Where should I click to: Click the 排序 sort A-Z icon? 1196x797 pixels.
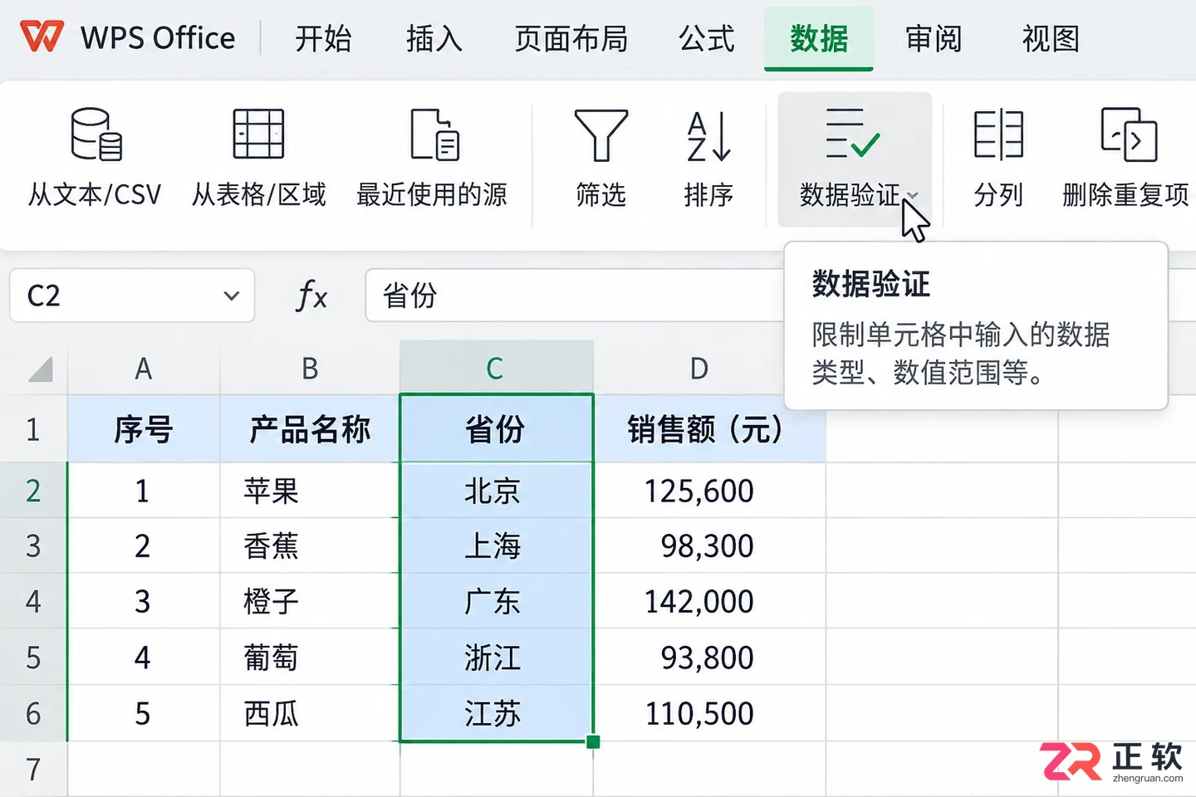708,135
